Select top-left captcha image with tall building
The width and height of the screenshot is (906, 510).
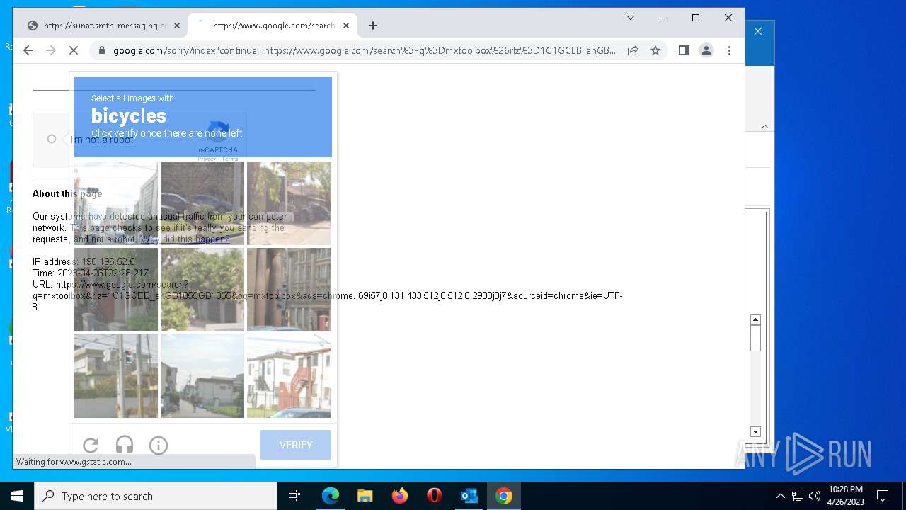tap(116, 203)
